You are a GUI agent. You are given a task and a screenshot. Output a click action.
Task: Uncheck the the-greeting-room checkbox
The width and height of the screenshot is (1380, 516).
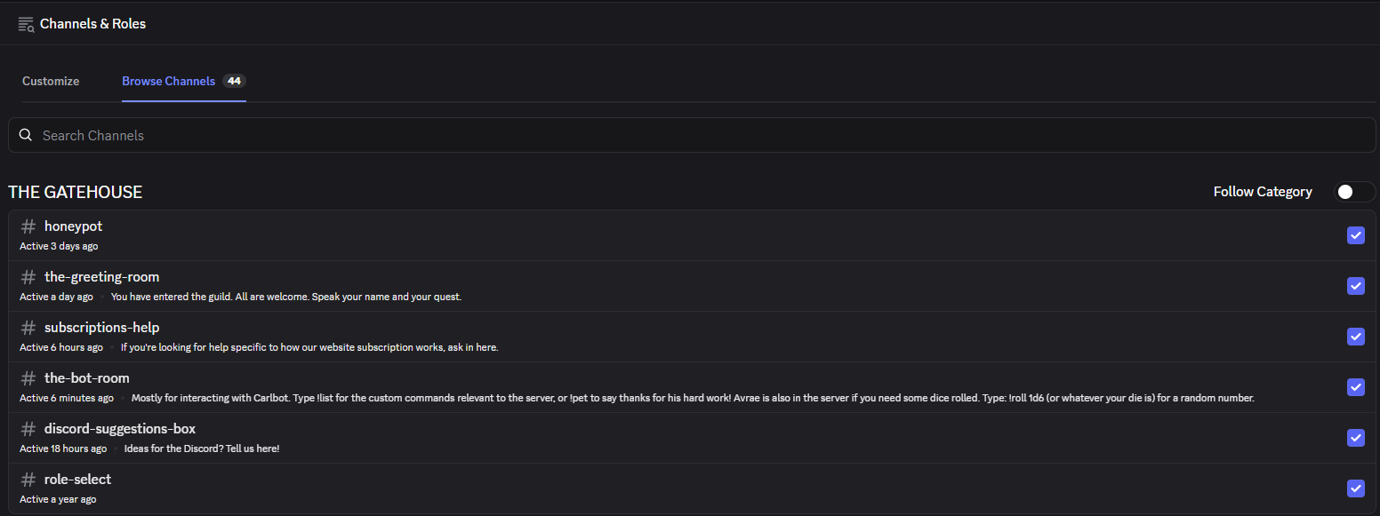point(1356,286)
